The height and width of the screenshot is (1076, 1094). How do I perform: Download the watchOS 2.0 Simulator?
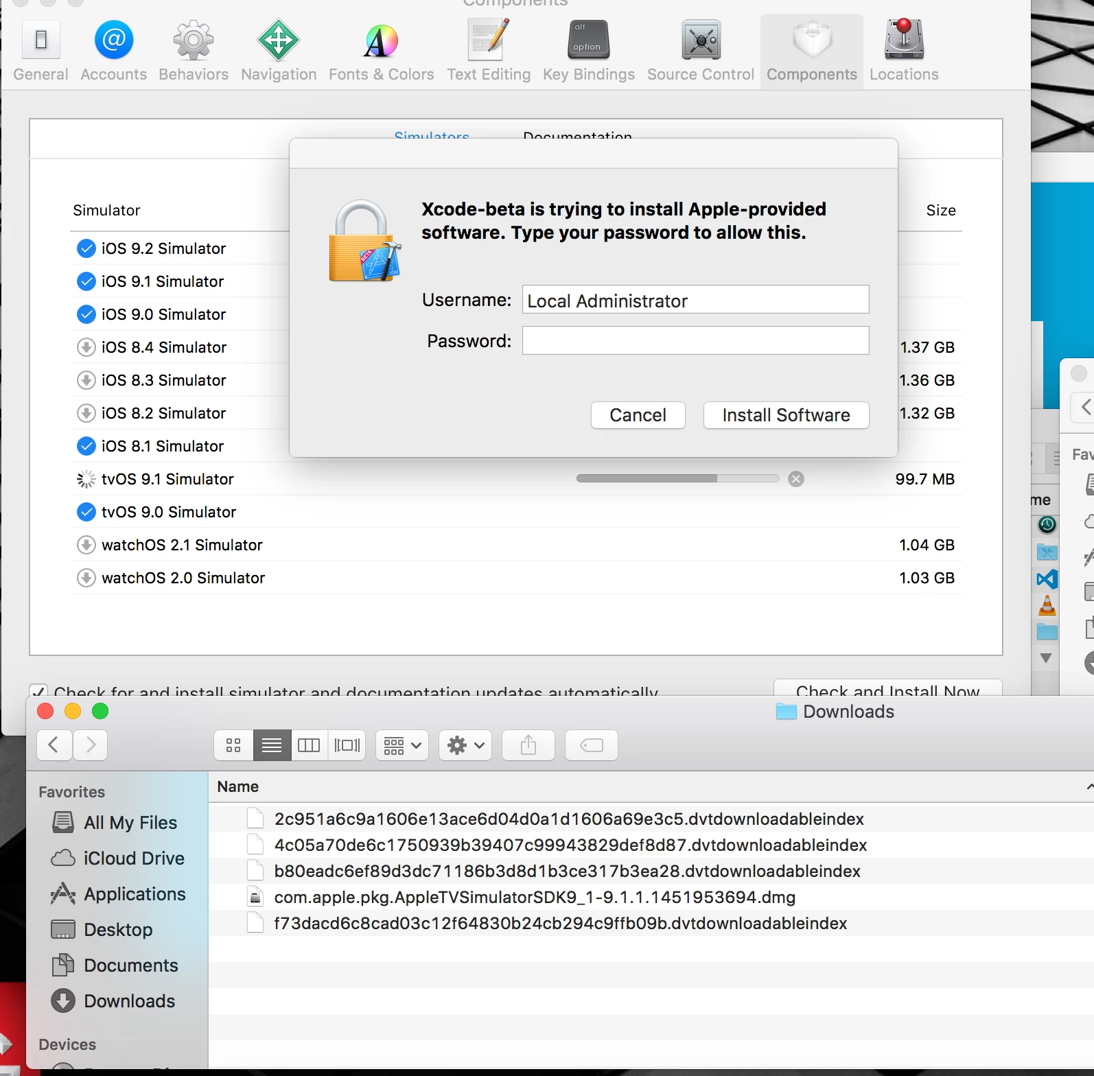click(86, 578)
